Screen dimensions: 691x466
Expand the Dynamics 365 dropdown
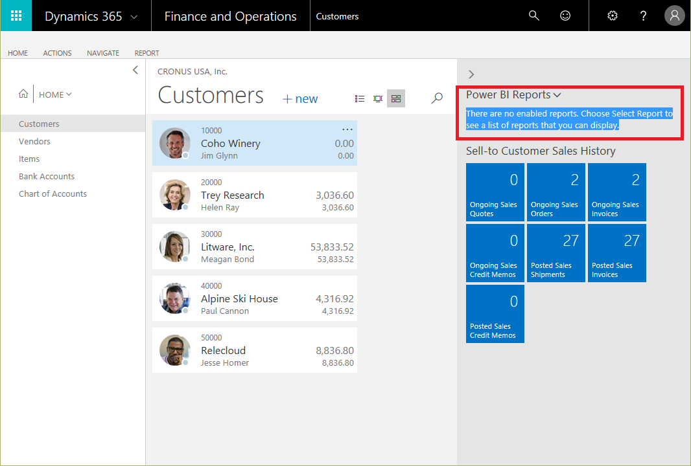(x=134, y=17)
